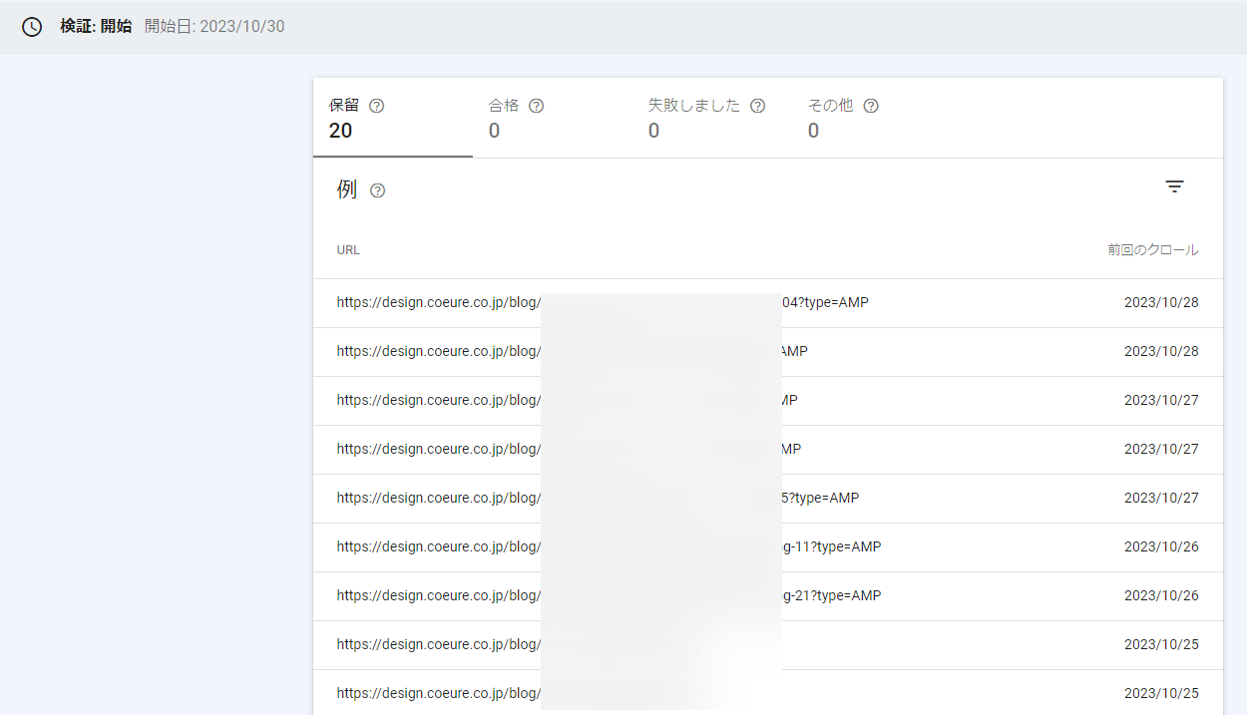Switch to the その他 tab
Screen dimensions: 1247x715
(871, 118)
